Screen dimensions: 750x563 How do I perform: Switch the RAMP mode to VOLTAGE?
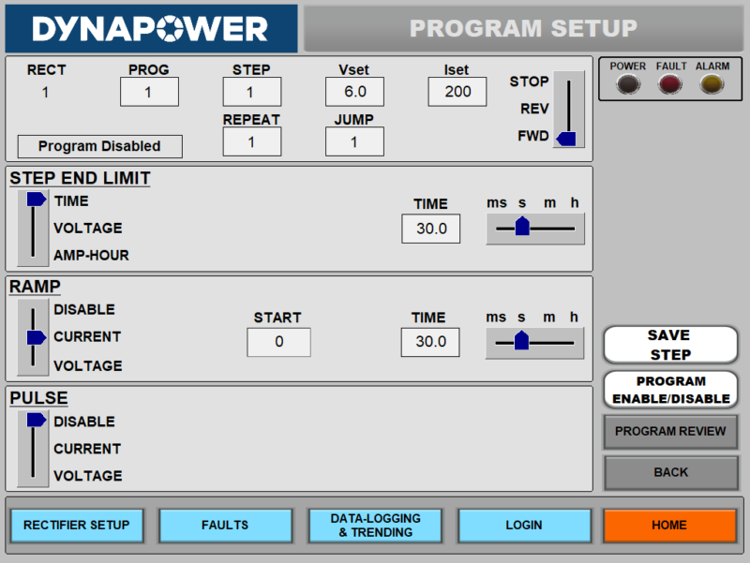pyautogui.click(x=33, y=365)
